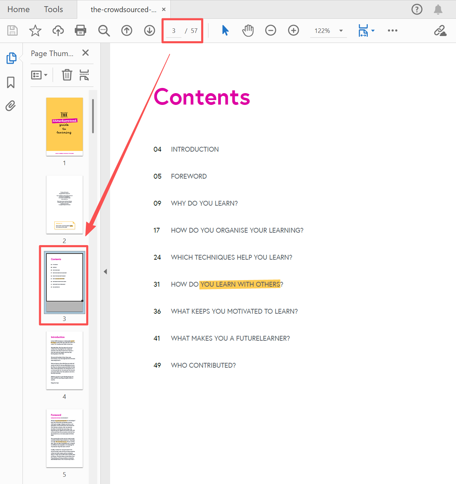Select the page 4 Introduction thumbnail
This screenshot has width=456, height=484.
click(x=64, y=360)
